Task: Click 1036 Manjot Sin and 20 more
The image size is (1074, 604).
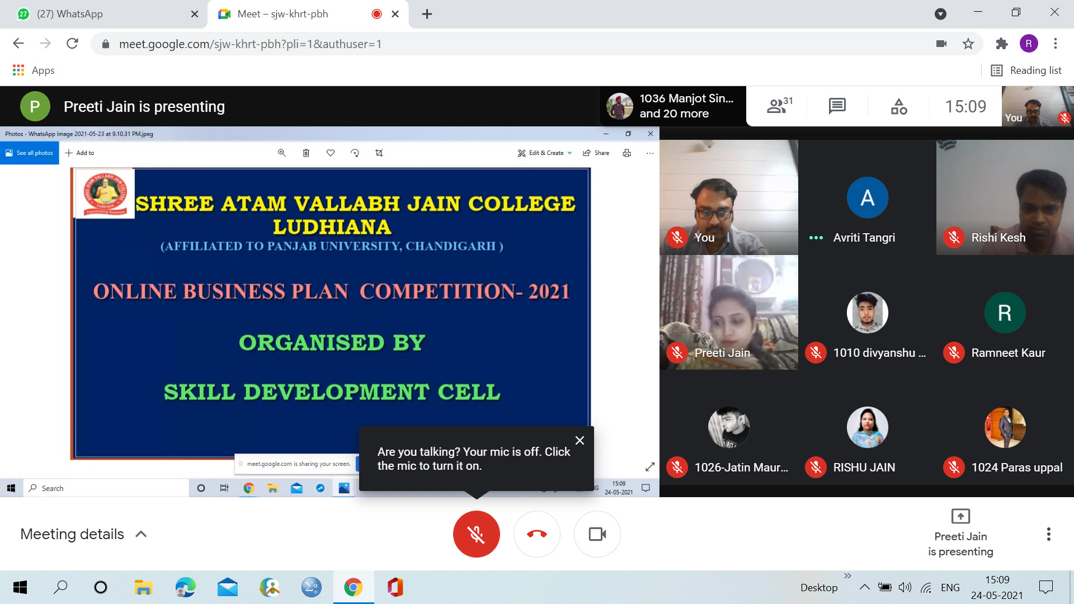Action: [673, 106]
